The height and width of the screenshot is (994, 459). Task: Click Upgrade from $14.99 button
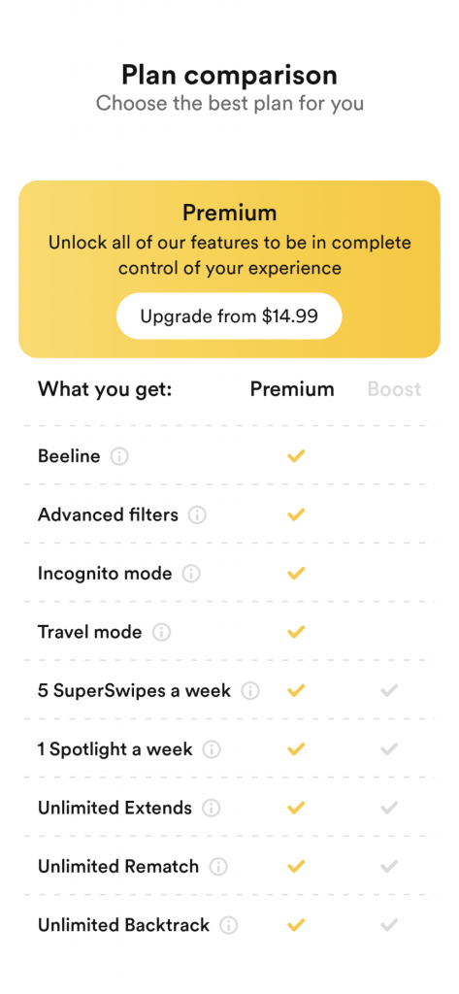pos(229,316)
